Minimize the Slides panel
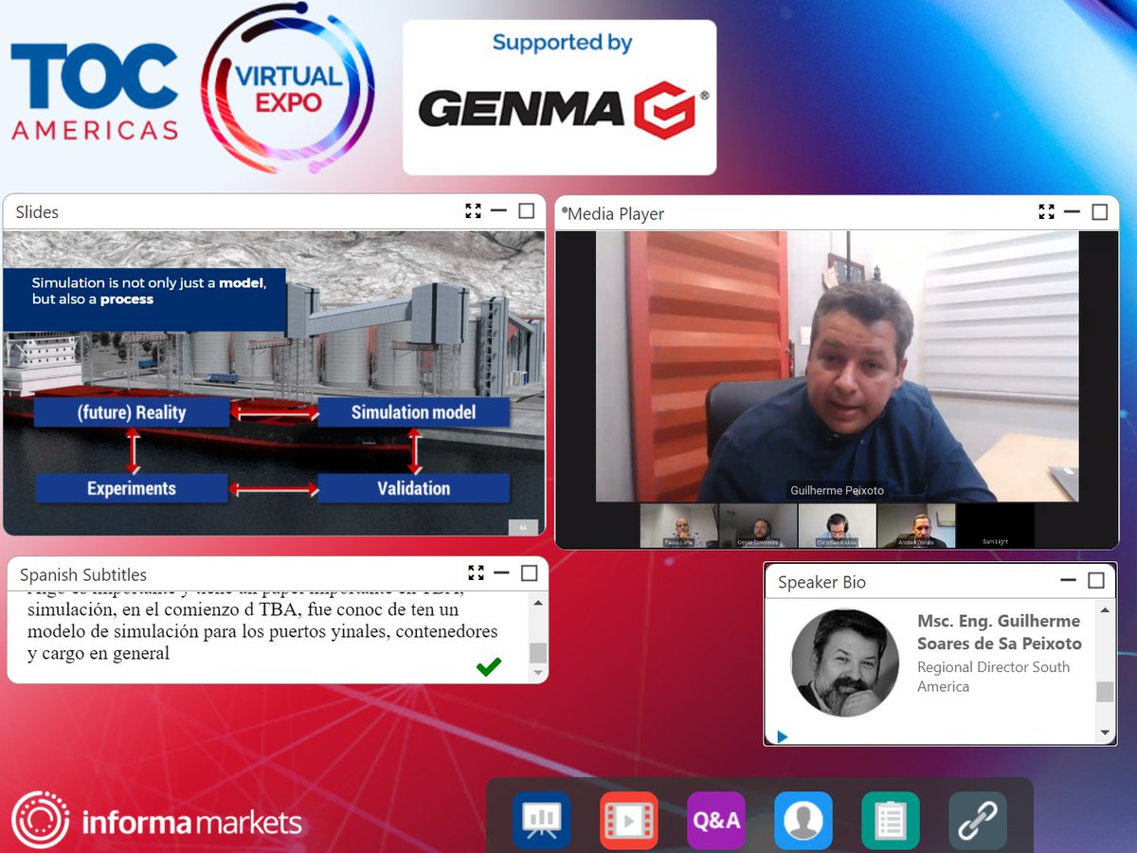 [498, 211]
